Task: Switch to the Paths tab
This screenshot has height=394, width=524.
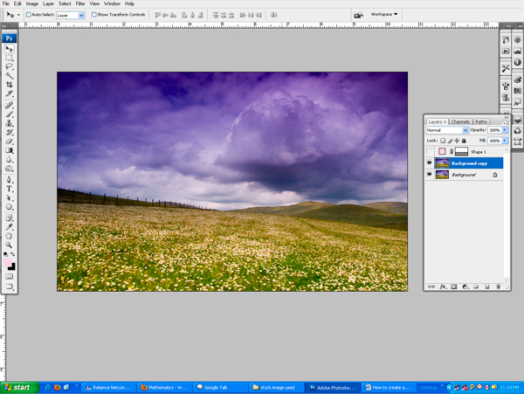Action: 481,121
